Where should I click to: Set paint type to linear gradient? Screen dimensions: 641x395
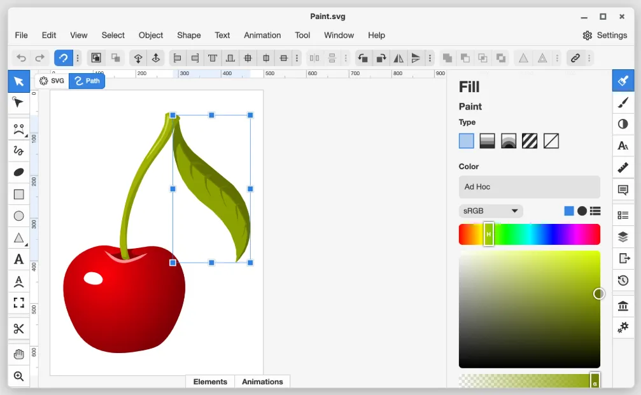[x=488, y=141]
